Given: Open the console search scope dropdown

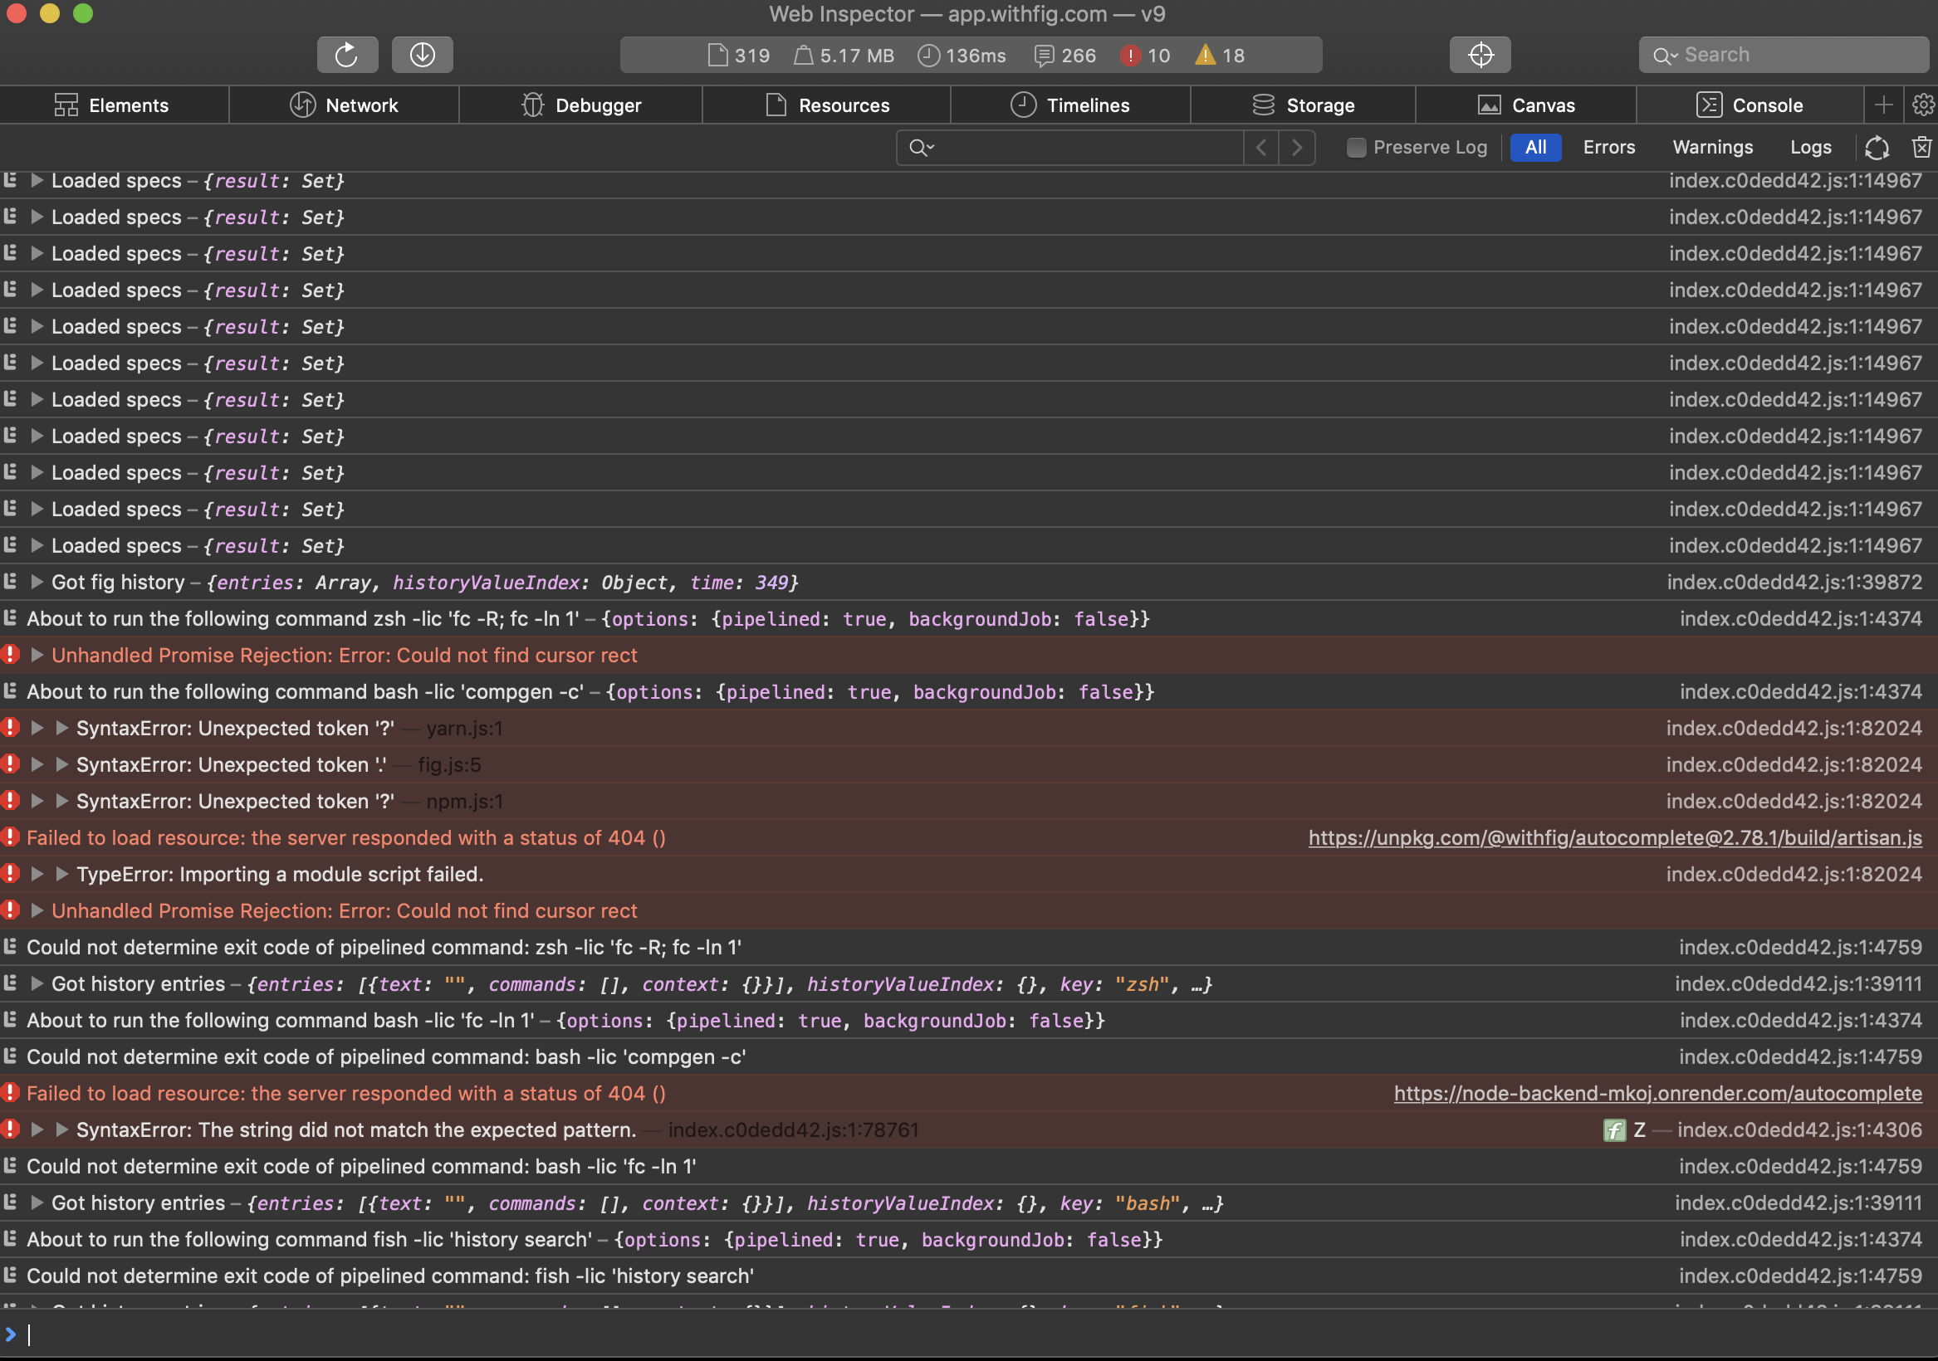Looking at the screenshot, I should tap(920, 147).
